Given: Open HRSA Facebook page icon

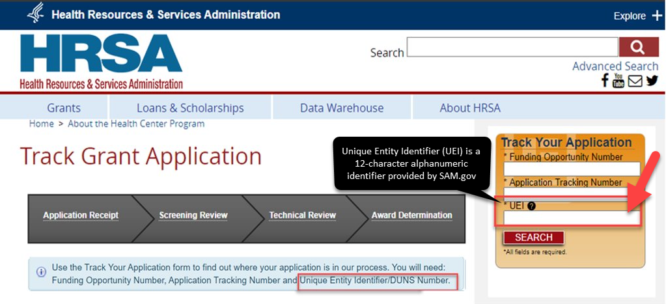Looking at the screenshot, I should [x=605, y=80].
